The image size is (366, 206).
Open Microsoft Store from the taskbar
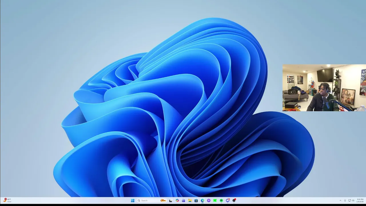(196, 201)
